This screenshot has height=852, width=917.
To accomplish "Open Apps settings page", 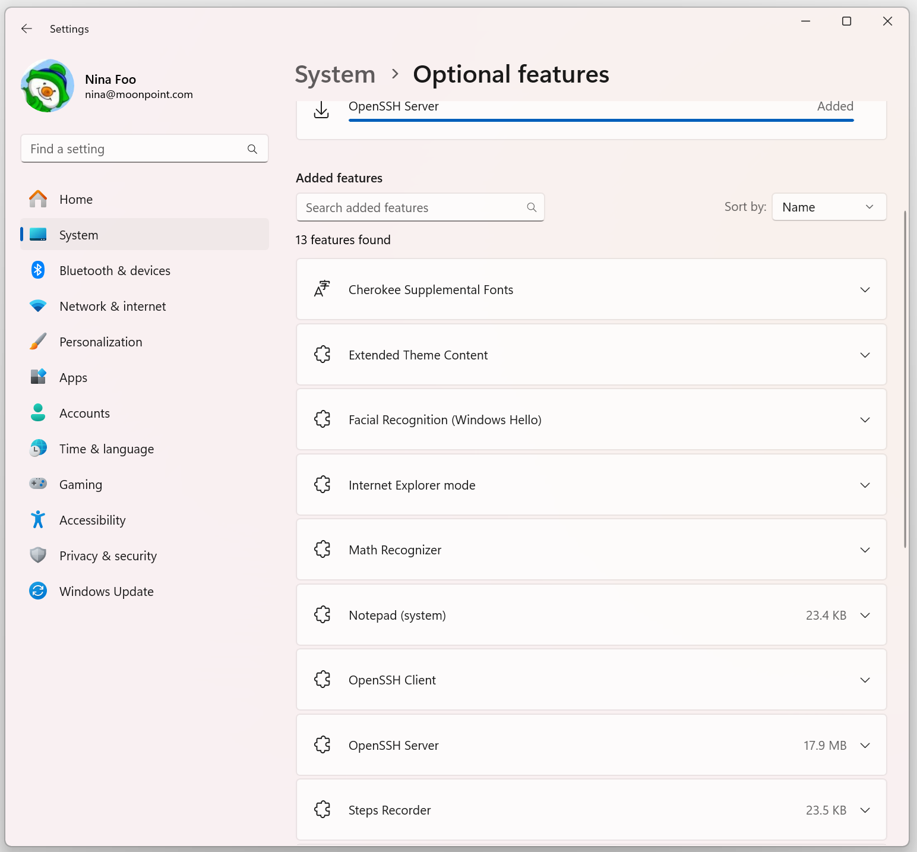I will coord(144,377).
